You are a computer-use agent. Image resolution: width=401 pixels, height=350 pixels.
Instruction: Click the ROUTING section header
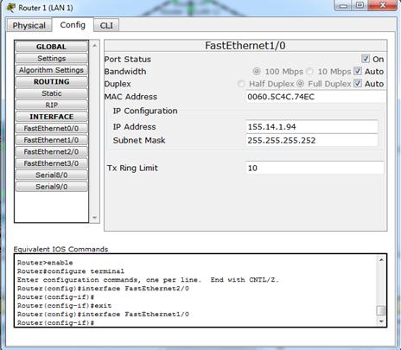(51, 82)
